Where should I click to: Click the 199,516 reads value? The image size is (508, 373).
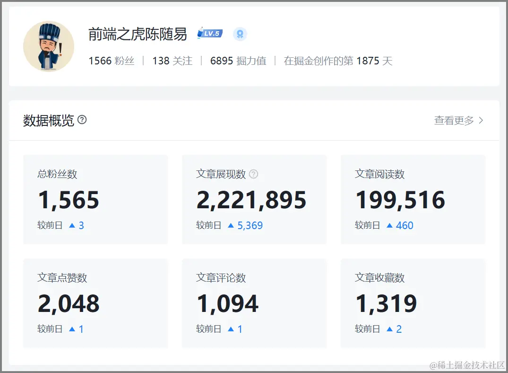point(400,200)
